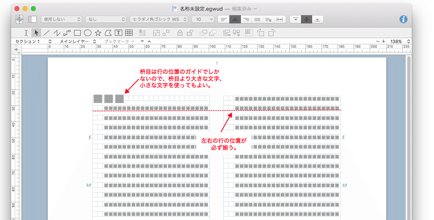
Task: Toggle left text alignment
Action: 224,19
